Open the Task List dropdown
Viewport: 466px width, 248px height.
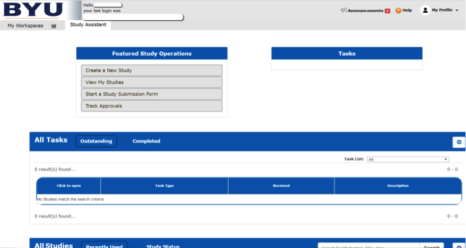pyautogui.click(x=408, y=159)
